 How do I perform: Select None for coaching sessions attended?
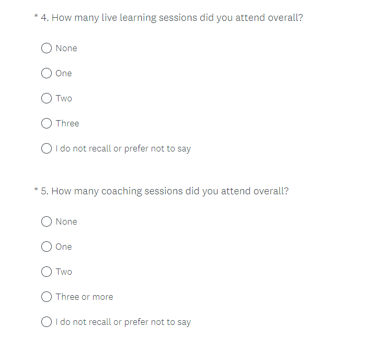coord(47,221)
